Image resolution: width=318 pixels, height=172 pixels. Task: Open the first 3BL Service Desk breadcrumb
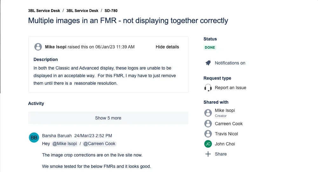point(44,11)
